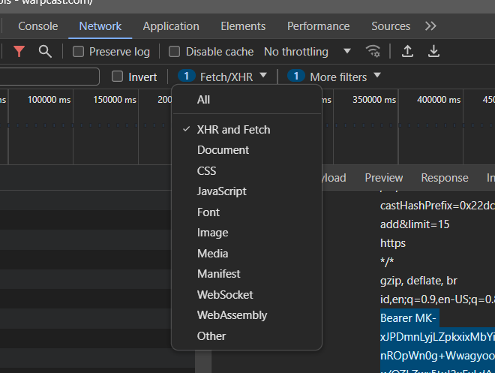Open the network search magnifier
The height and width of the screenshot is (373, 495).
coord(45,52)
